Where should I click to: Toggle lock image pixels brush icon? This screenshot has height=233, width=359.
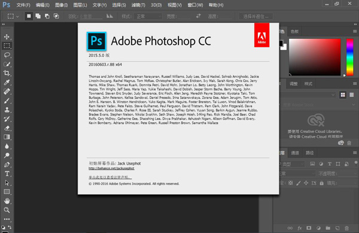299,183
